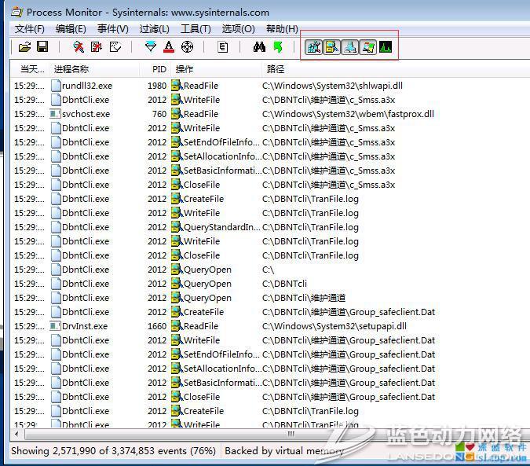Click the crosshair target icon in toolbar
Image resolution: width=530 pixels, height=466 pixels.
(187, 47)
